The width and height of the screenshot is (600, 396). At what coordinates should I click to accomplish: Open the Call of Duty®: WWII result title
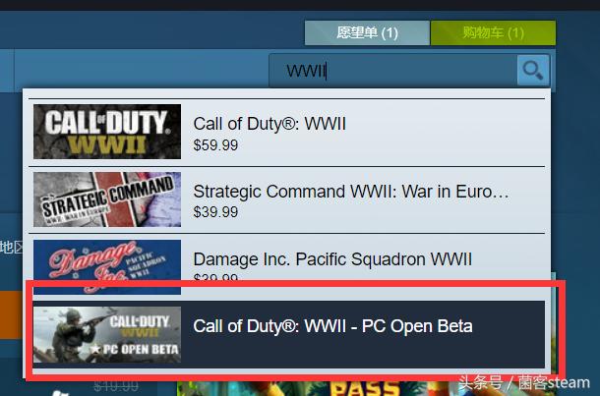point(270,124)
